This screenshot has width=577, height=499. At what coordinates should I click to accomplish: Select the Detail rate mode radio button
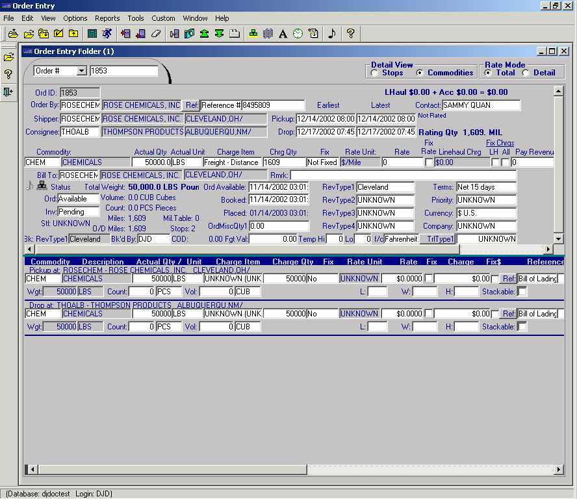(x=526, y=73)
